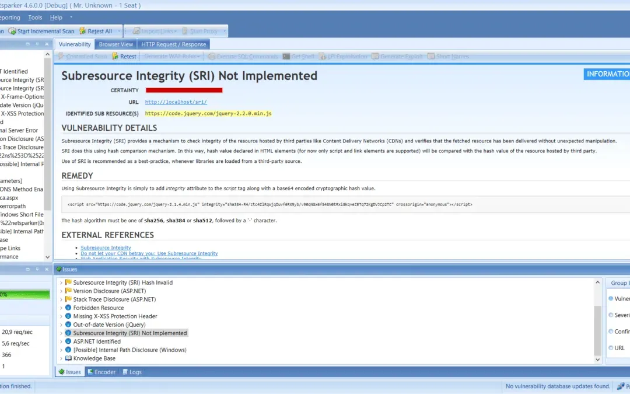Viewport: 630px width, 394px height.
Task: Click the sitemap tree scrollbar up arrow
Action: coord(47,54)
